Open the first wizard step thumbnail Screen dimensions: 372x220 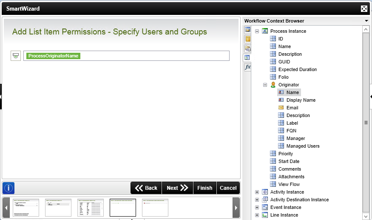[26, 208]
